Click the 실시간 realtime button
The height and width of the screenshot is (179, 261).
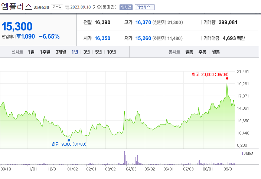pos(126,7)
